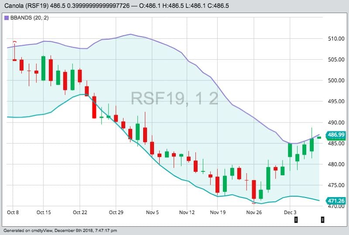Click the 480.00 price axis label

coord(336,164)
